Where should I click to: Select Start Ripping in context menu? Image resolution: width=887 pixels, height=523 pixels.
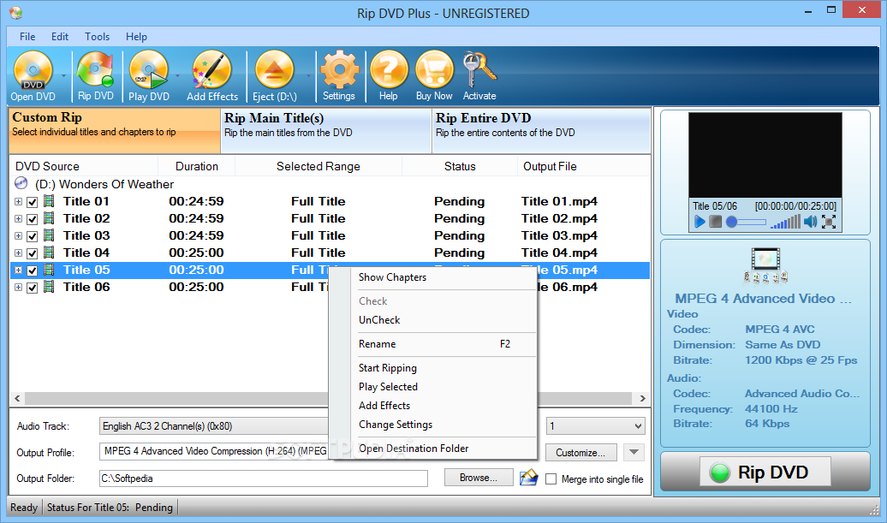(x=432, y=368)
